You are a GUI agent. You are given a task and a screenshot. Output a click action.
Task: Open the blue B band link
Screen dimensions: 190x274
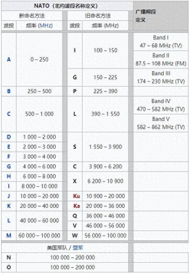[9, 91]
